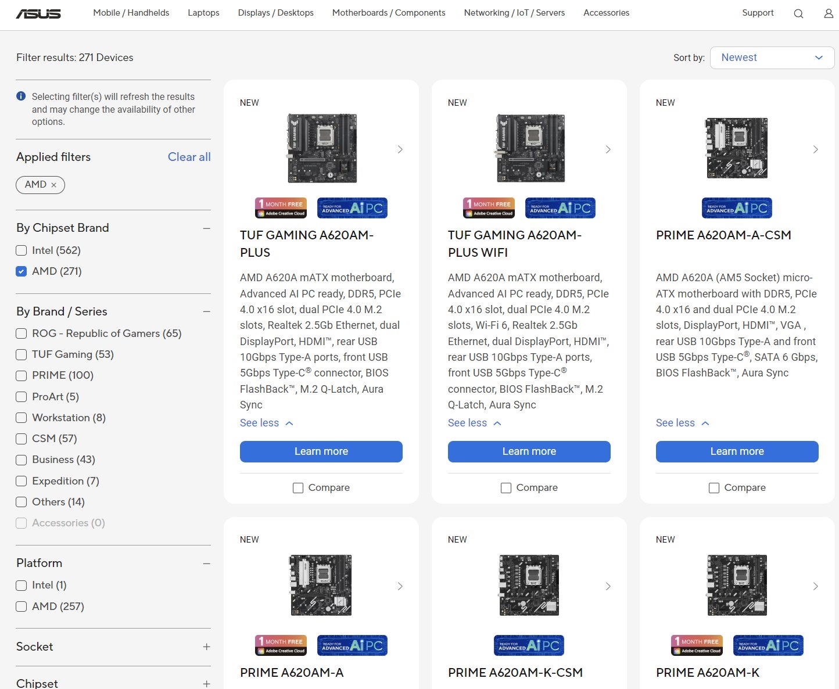Check the Others (14) filter
Viewport: 839px width, 689px height.
[x=21, y=502]
